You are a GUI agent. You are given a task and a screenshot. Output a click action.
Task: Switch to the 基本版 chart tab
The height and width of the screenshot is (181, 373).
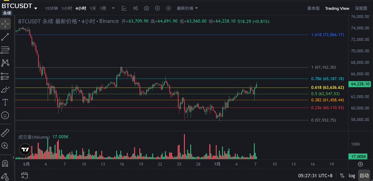(x=313, y=8)
